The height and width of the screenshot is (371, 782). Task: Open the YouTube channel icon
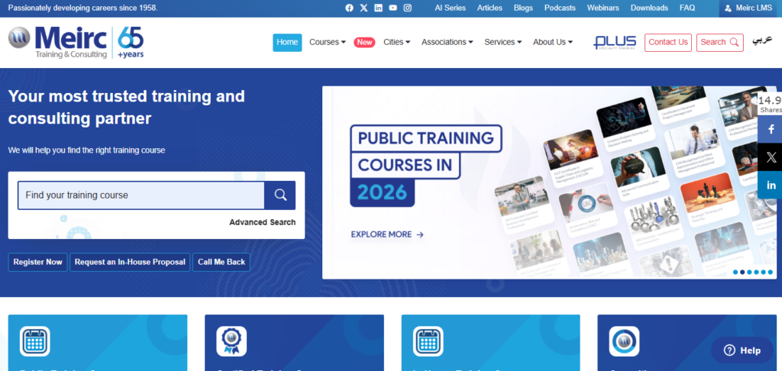(393, 8)
